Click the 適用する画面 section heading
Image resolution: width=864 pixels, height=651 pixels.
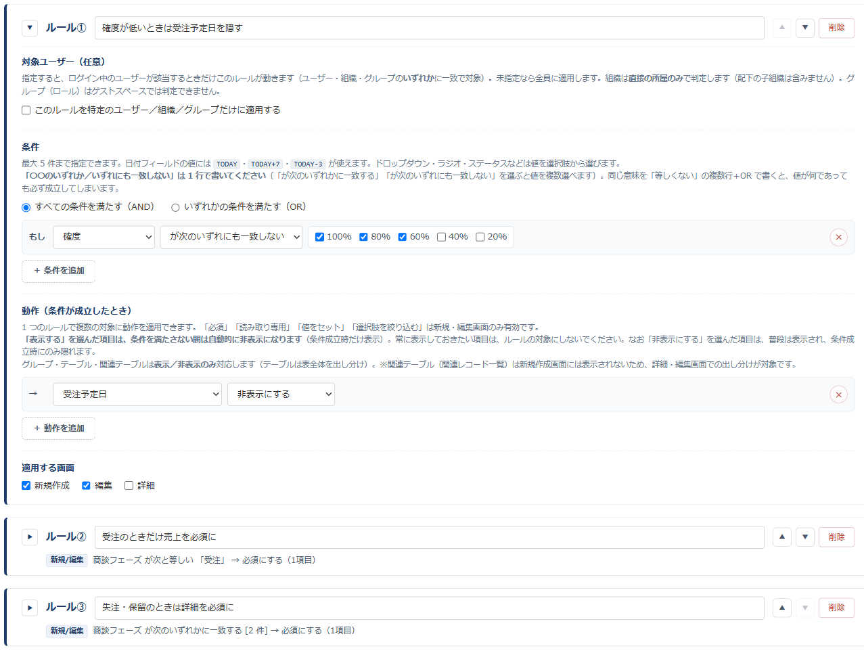pyautogui.click(x=48, y=468)
